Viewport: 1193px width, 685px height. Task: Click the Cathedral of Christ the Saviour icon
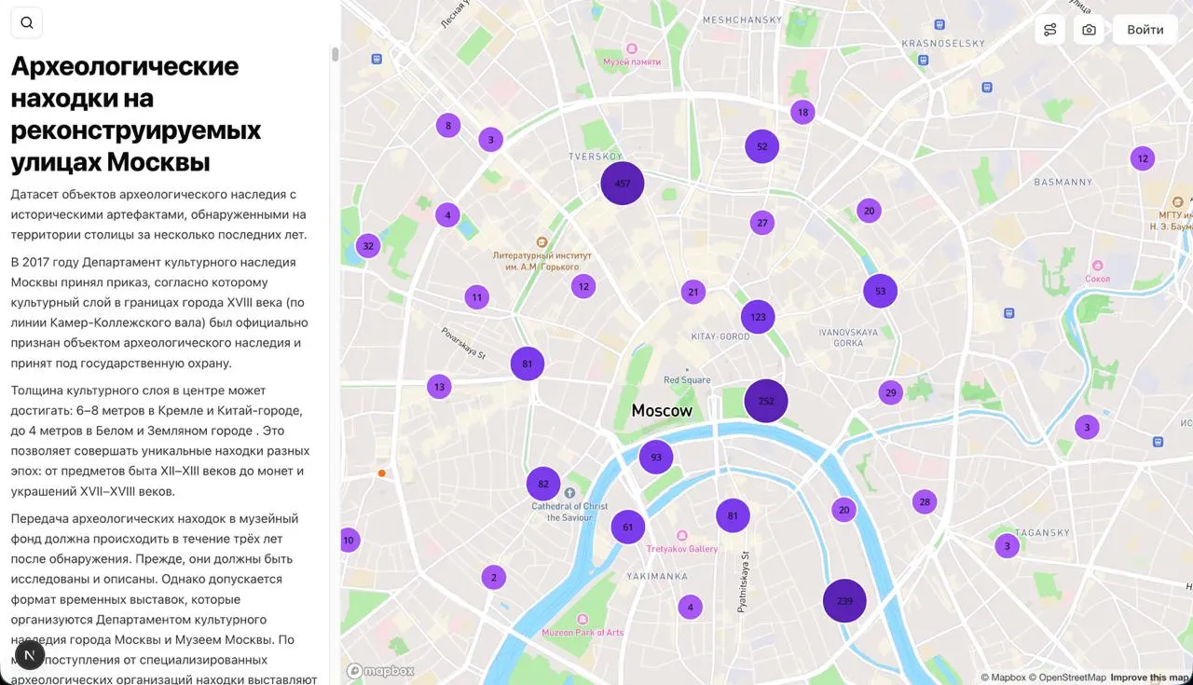569,492
